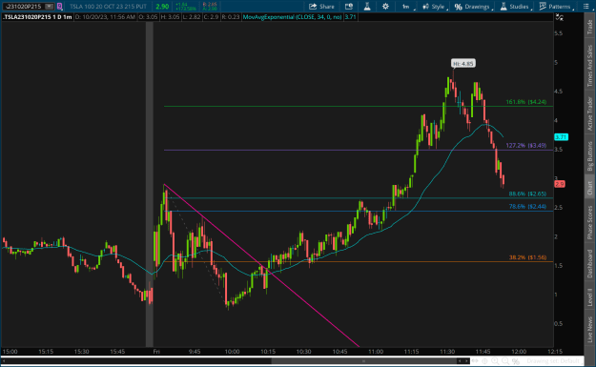Click the TSLA 100 20 OCT 23 215 PUT description
Image resolution: width=596 pixels, height=367 pixels.
(x=109, y=7)
